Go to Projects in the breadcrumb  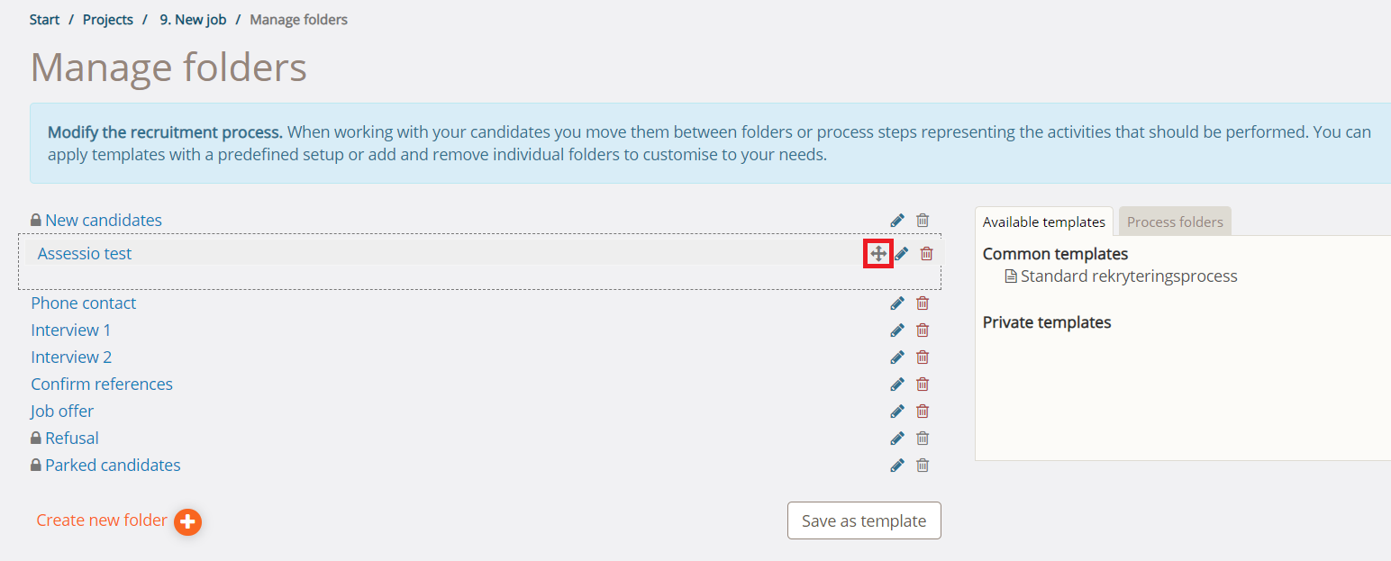(108, 20)
